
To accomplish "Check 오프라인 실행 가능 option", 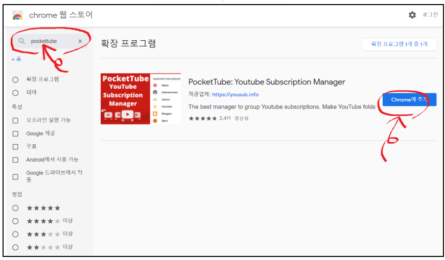I will (15, 121).
